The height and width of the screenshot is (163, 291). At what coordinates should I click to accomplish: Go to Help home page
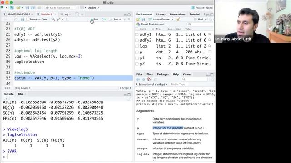click(149, 79)
